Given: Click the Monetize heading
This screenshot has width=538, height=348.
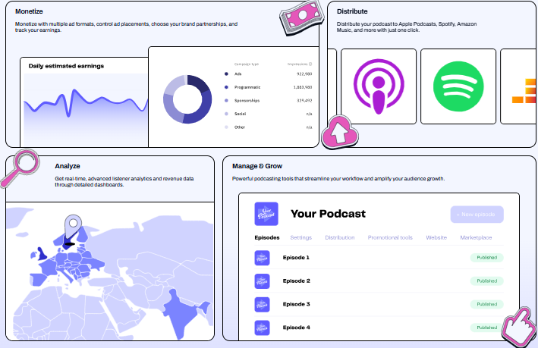Looking at the screenshot, I should point(29,11).
